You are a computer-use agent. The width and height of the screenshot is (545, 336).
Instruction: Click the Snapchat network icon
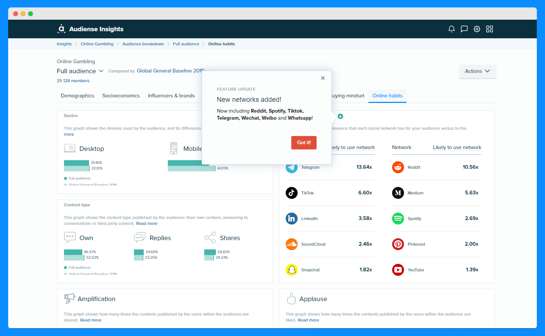292,270
